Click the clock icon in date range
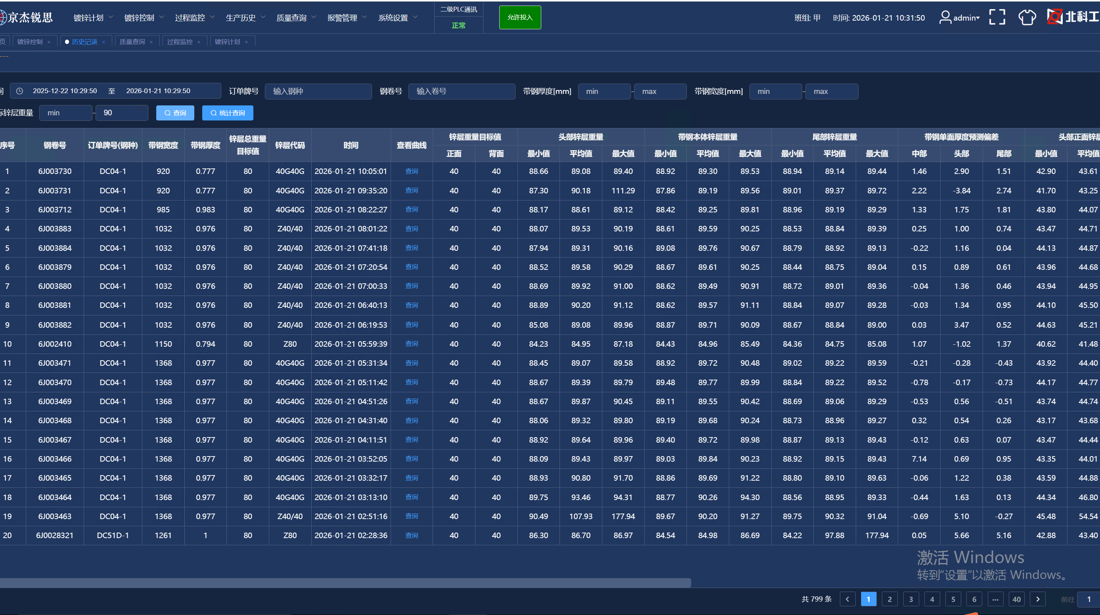The height and width of the screenshot is (615, 1100). point(20,91)
